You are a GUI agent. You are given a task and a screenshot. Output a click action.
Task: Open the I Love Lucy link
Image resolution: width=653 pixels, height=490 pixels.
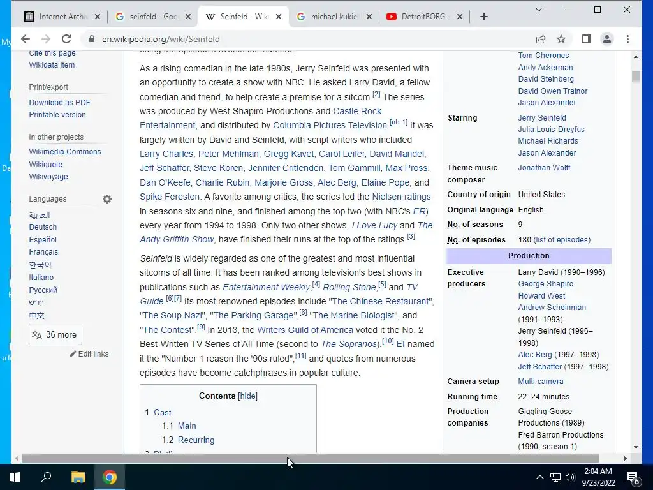(x=374, y=225)
